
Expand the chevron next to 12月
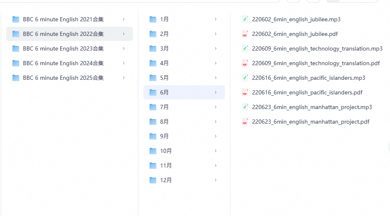click(x=216, y=180)
